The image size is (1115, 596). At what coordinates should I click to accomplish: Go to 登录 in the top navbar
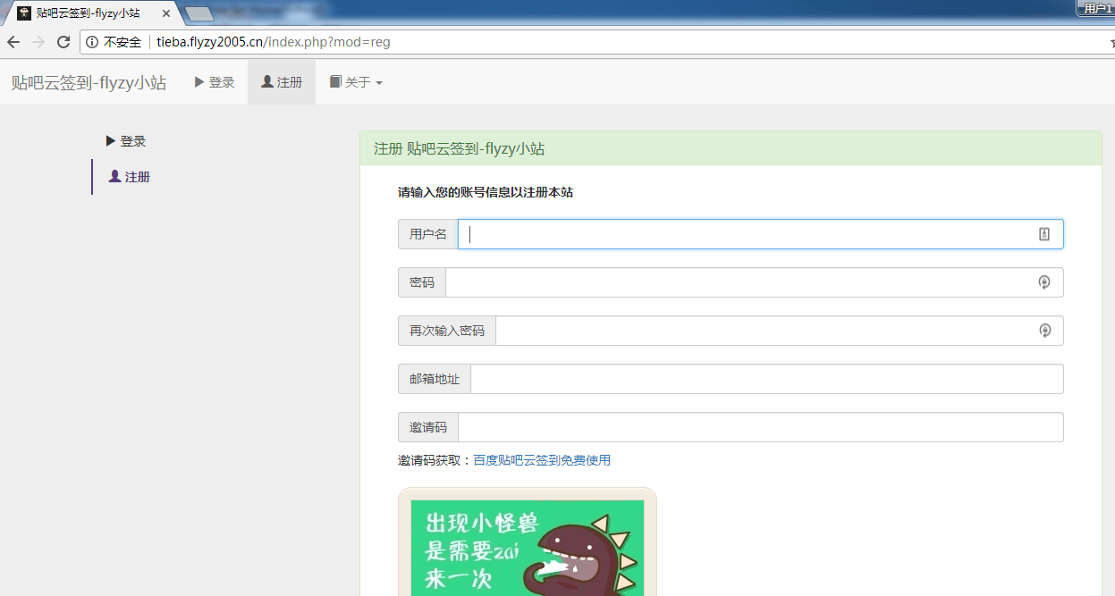(x=215, y=82)
